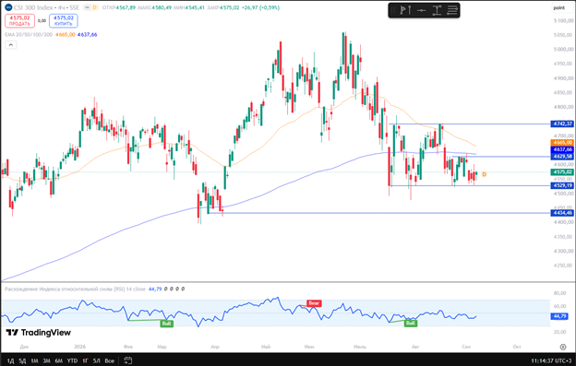The image size is (576, 366).
Task: Select the price range measure tool
Action: tap(437, 10)
